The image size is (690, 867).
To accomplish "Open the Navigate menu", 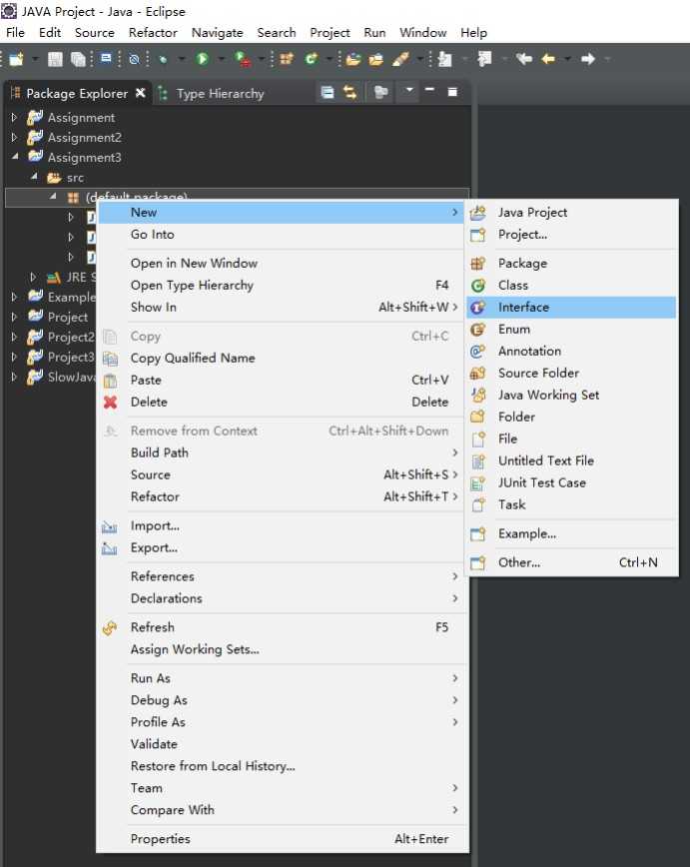I will pos(218,33).
